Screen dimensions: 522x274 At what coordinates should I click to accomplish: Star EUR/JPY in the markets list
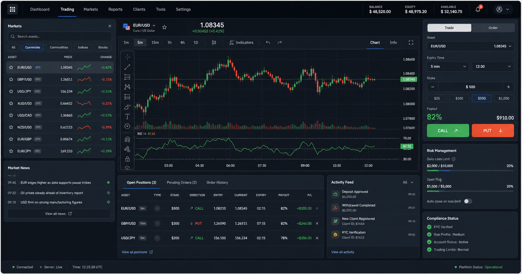[11, 151]
